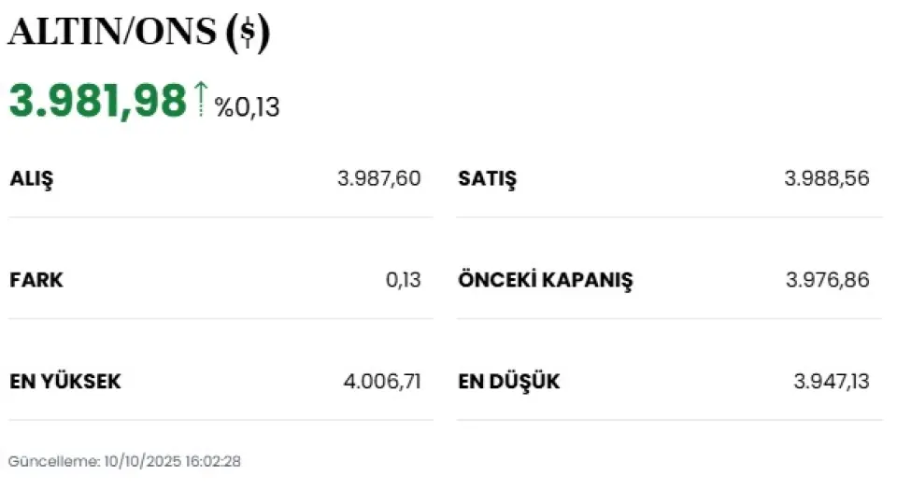Select the FARK value 0,13
Image resolution: width=897 pixels, height=490 pixels.
[x=403, y=280]
